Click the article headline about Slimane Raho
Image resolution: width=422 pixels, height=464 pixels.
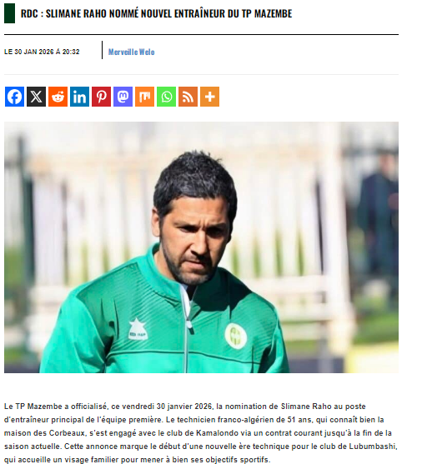tap(156, 13)
